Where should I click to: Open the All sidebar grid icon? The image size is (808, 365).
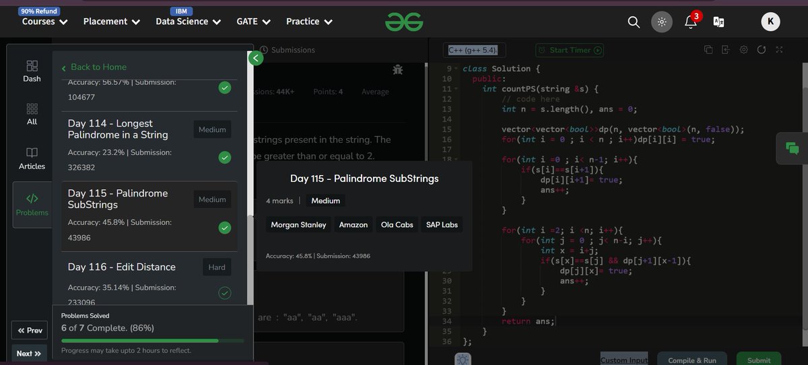[x=32, y=108]
